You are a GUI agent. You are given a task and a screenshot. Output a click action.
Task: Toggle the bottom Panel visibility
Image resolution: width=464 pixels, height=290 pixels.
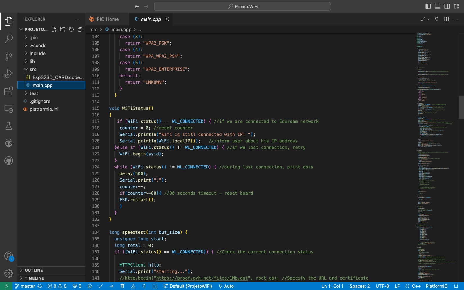pos(438,6)
